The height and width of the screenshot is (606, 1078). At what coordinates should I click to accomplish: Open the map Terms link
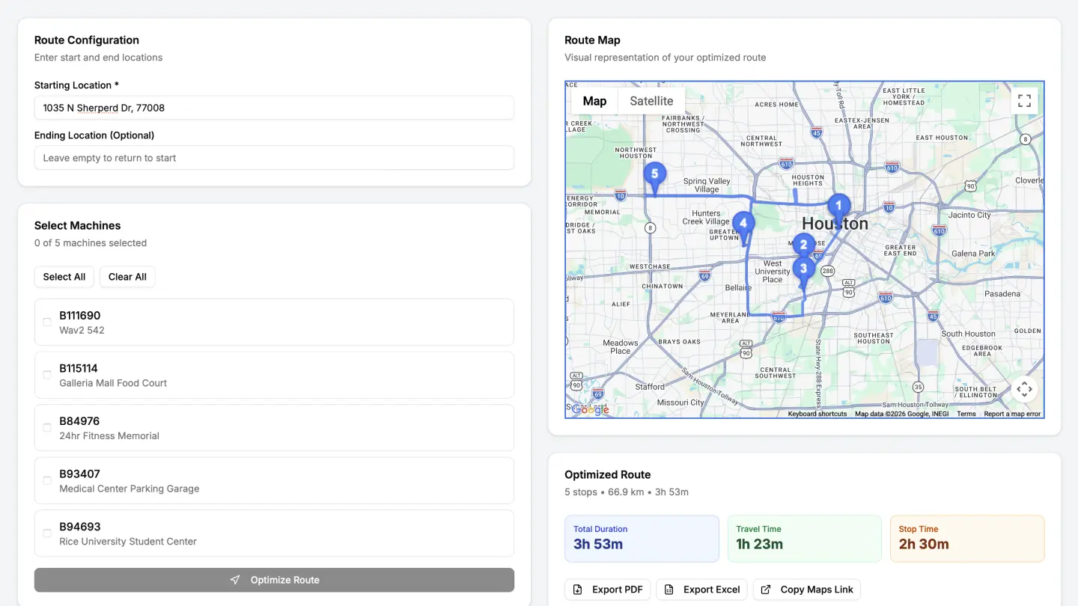coord(966,413)
